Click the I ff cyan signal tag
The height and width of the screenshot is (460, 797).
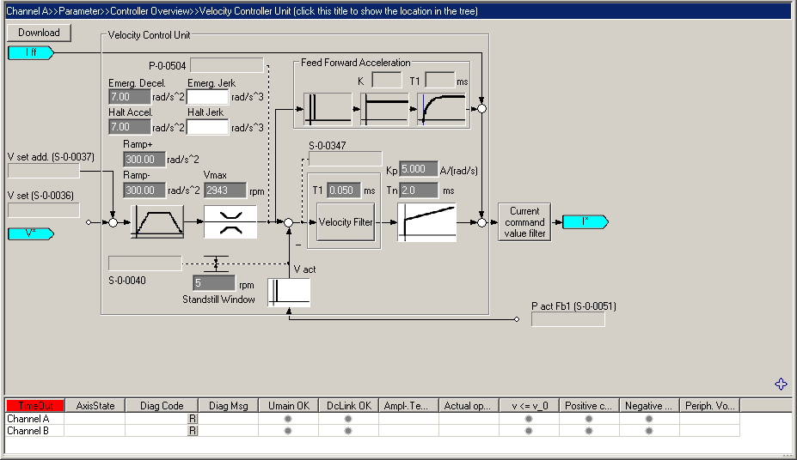pos(30,52)
